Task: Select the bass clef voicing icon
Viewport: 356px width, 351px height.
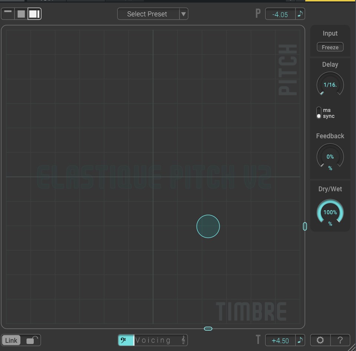Action: pyautogui.click(x=124, y=340)
